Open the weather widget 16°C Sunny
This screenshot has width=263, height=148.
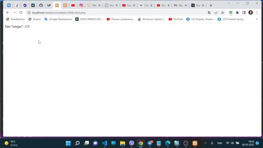click(11, 143)
